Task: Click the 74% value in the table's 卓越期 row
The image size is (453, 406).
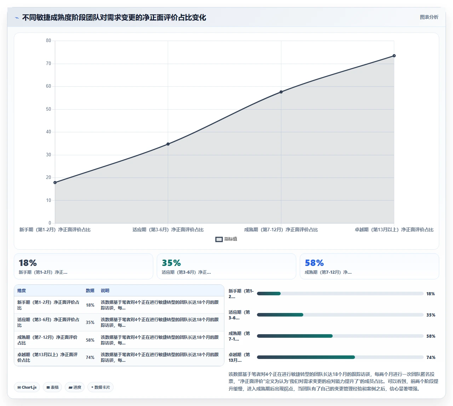Action: pyautogui.click(x=90, y=358)
